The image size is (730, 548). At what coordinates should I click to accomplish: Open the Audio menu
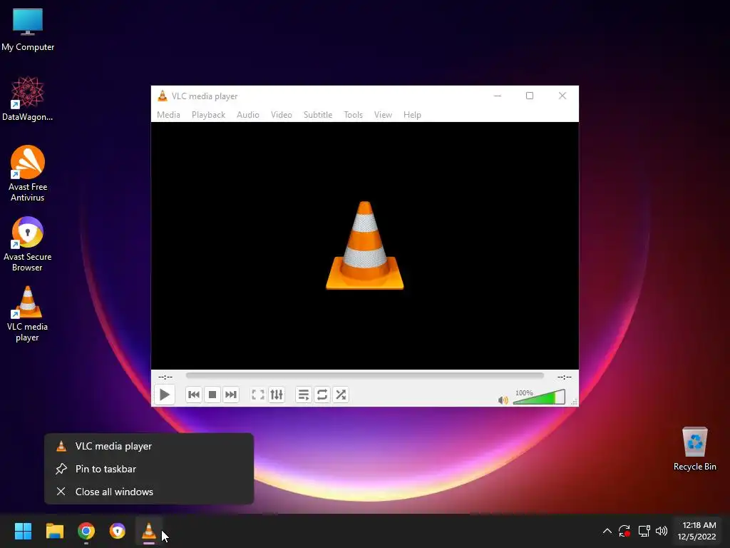click(x=248, y=115)
